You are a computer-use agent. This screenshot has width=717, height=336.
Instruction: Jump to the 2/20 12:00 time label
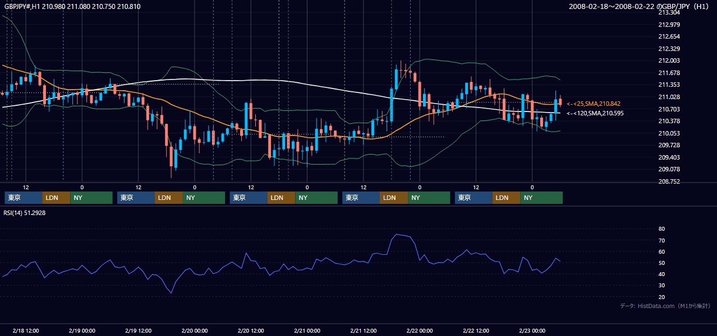pos(251,330)
